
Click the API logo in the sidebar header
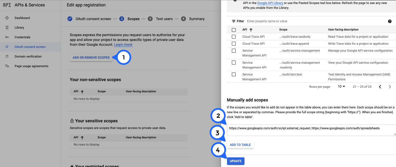tap(7, 5)
